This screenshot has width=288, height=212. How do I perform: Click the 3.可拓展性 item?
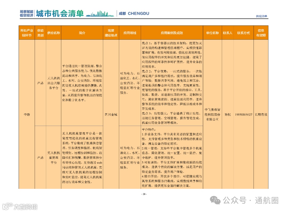(x=172, y=167)
